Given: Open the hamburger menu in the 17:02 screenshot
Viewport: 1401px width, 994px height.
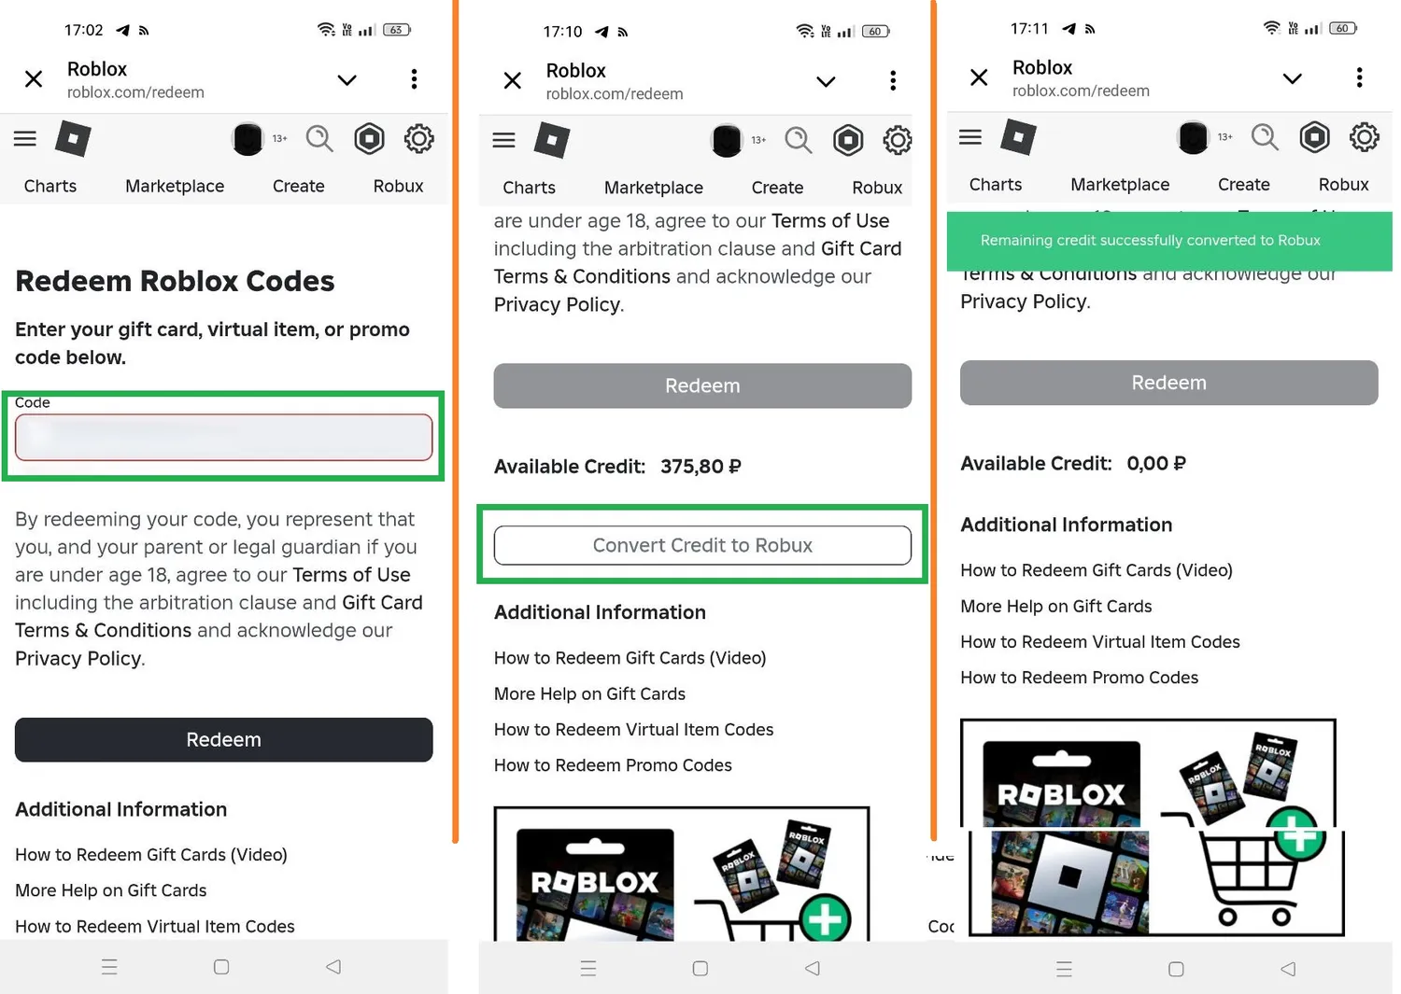Looking at the screenshot, I should click(25, 139).
